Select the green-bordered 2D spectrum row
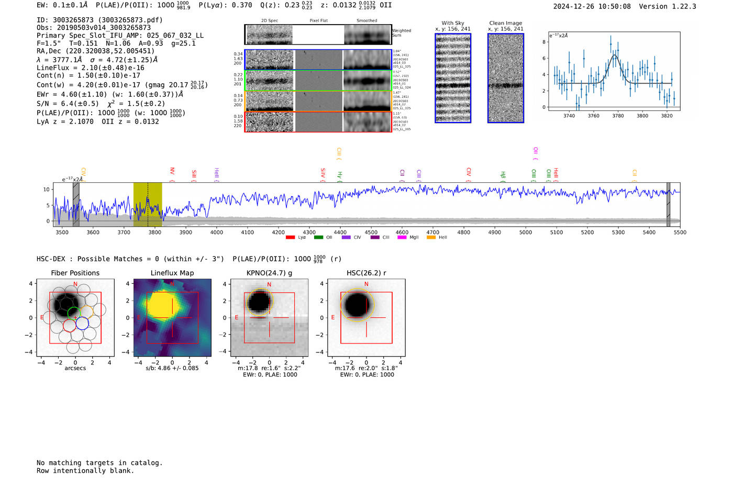733x499 pixels. pos(318,81)
